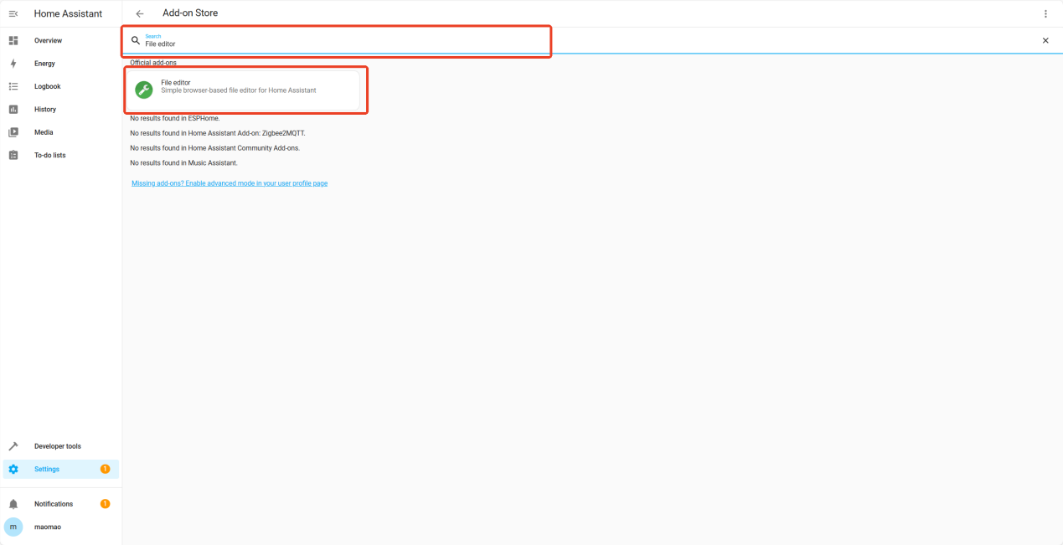Click the maomao user avatar
Screen dimensions: 1063x545
13,527
